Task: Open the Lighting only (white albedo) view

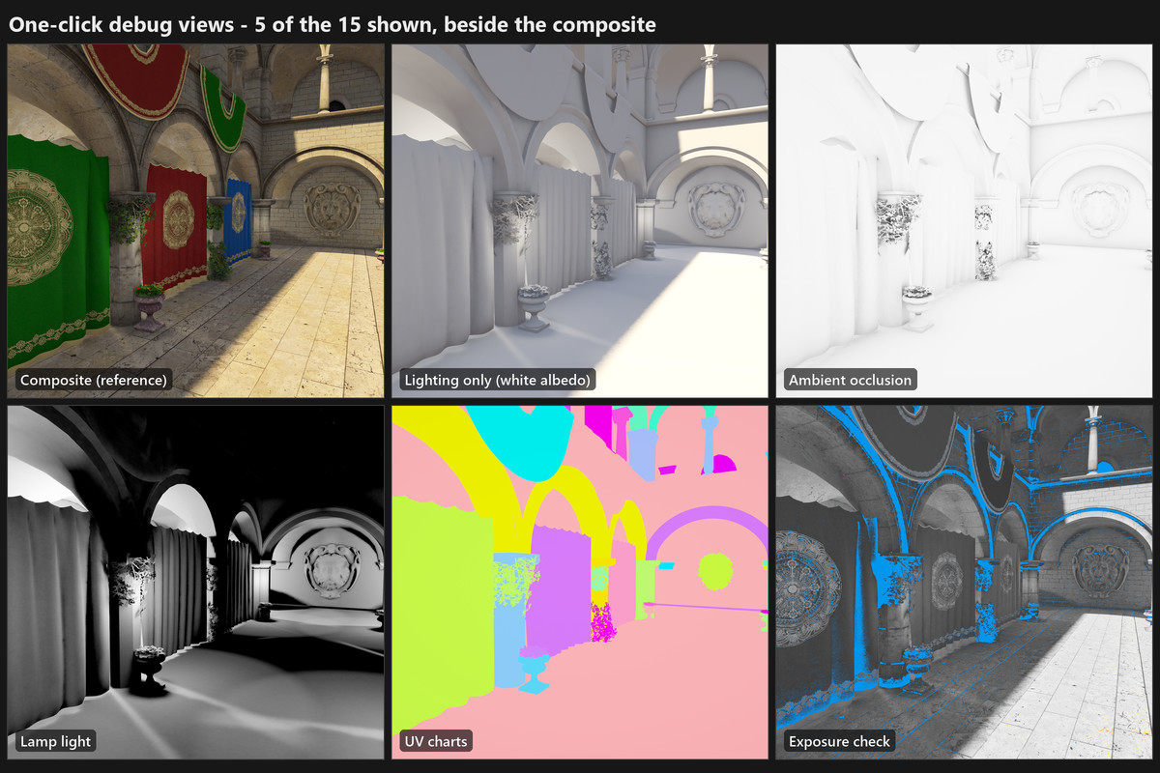Action: point(580,220)
